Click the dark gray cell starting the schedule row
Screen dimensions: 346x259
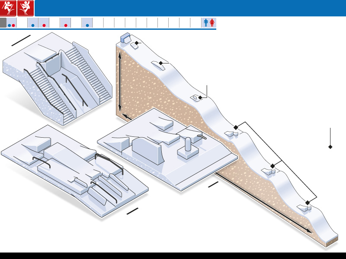pos(3,23)
